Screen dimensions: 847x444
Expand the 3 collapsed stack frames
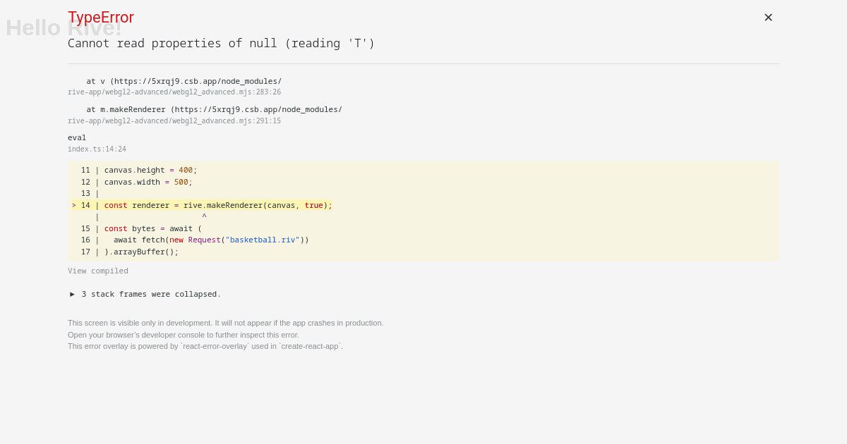click(x=145, y=295)
